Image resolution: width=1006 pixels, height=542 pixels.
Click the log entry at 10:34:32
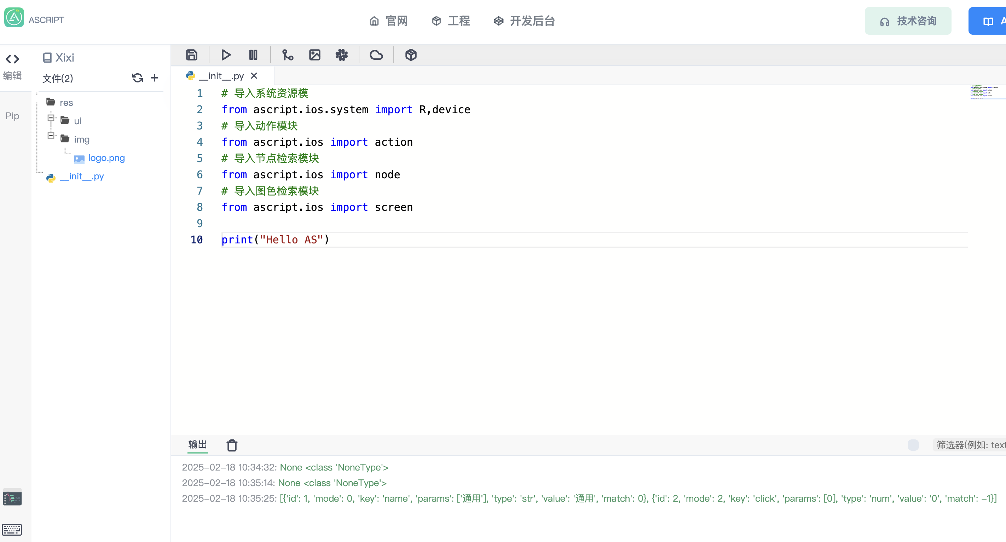285,467
